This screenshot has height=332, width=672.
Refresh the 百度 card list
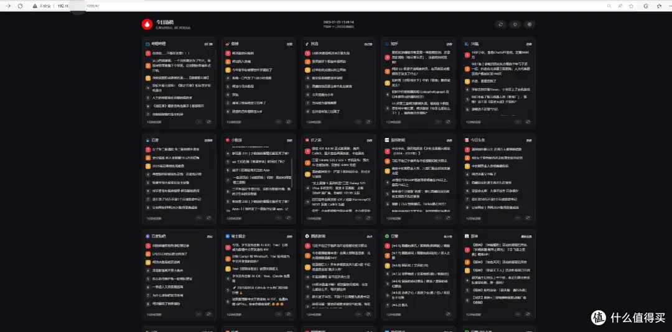pyautogui.click(x=208, y=218)
